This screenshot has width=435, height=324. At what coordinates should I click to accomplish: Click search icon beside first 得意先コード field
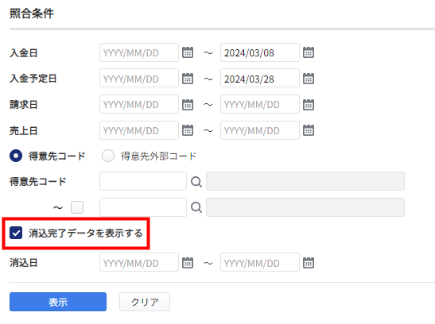[196, 182]
